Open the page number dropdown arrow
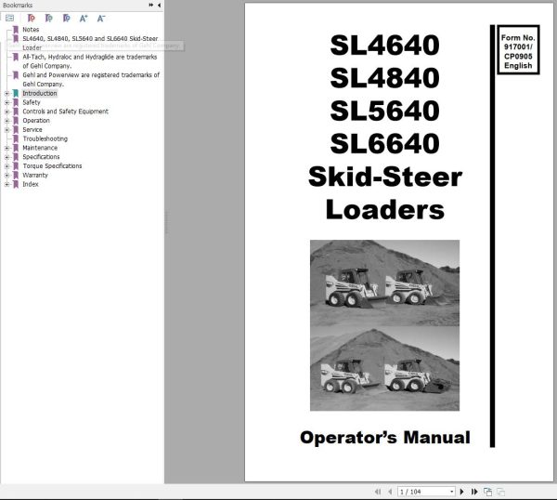Viewport: 557px width, 500px height. 452,492
